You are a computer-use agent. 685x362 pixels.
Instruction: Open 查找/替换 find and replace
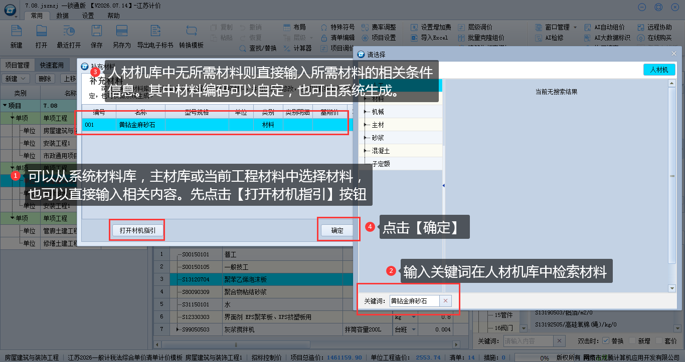pyautogui.click(x=258, y=48)
